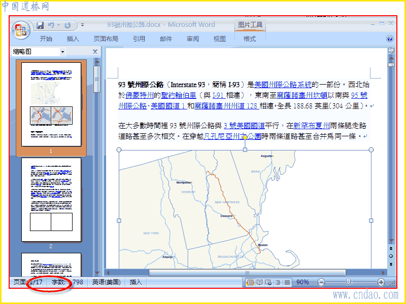Expand the 缩略图 pane dropdown
This screenshot has width=406, height=304.
click(62, 52)
